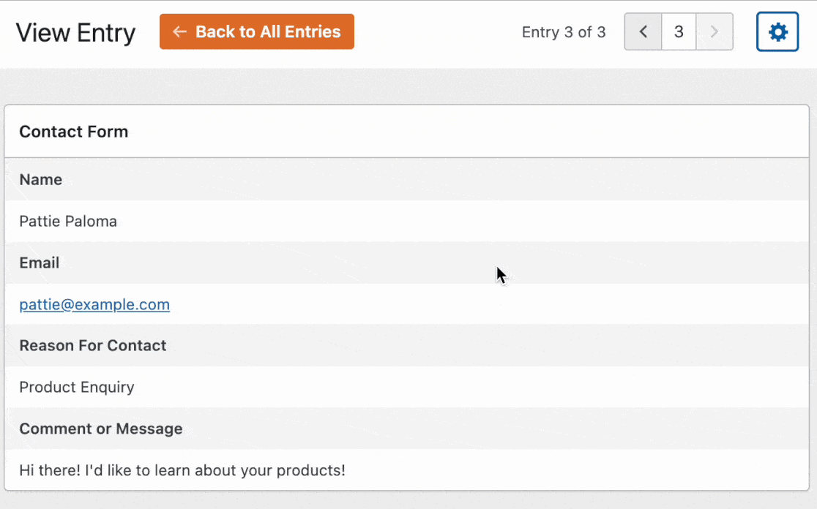
Task: Select the Pattie Paloma name value
Action: tap(68, 221)
